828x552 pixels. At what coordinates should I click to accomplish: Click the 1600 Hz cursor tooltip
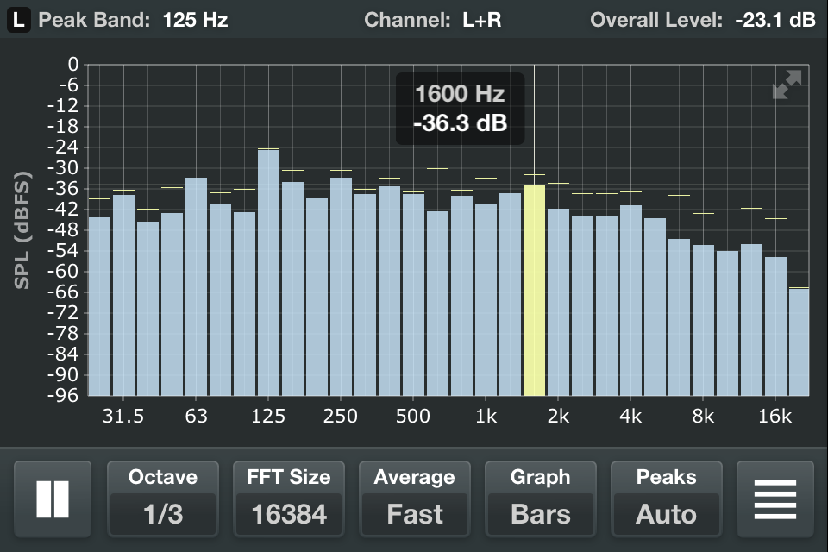pyautogui.click(x=460, y=109)
